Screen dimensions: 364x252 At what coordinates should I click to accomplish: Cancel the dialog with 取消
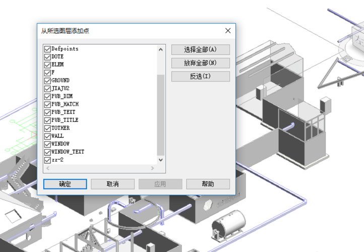point(112,184)
